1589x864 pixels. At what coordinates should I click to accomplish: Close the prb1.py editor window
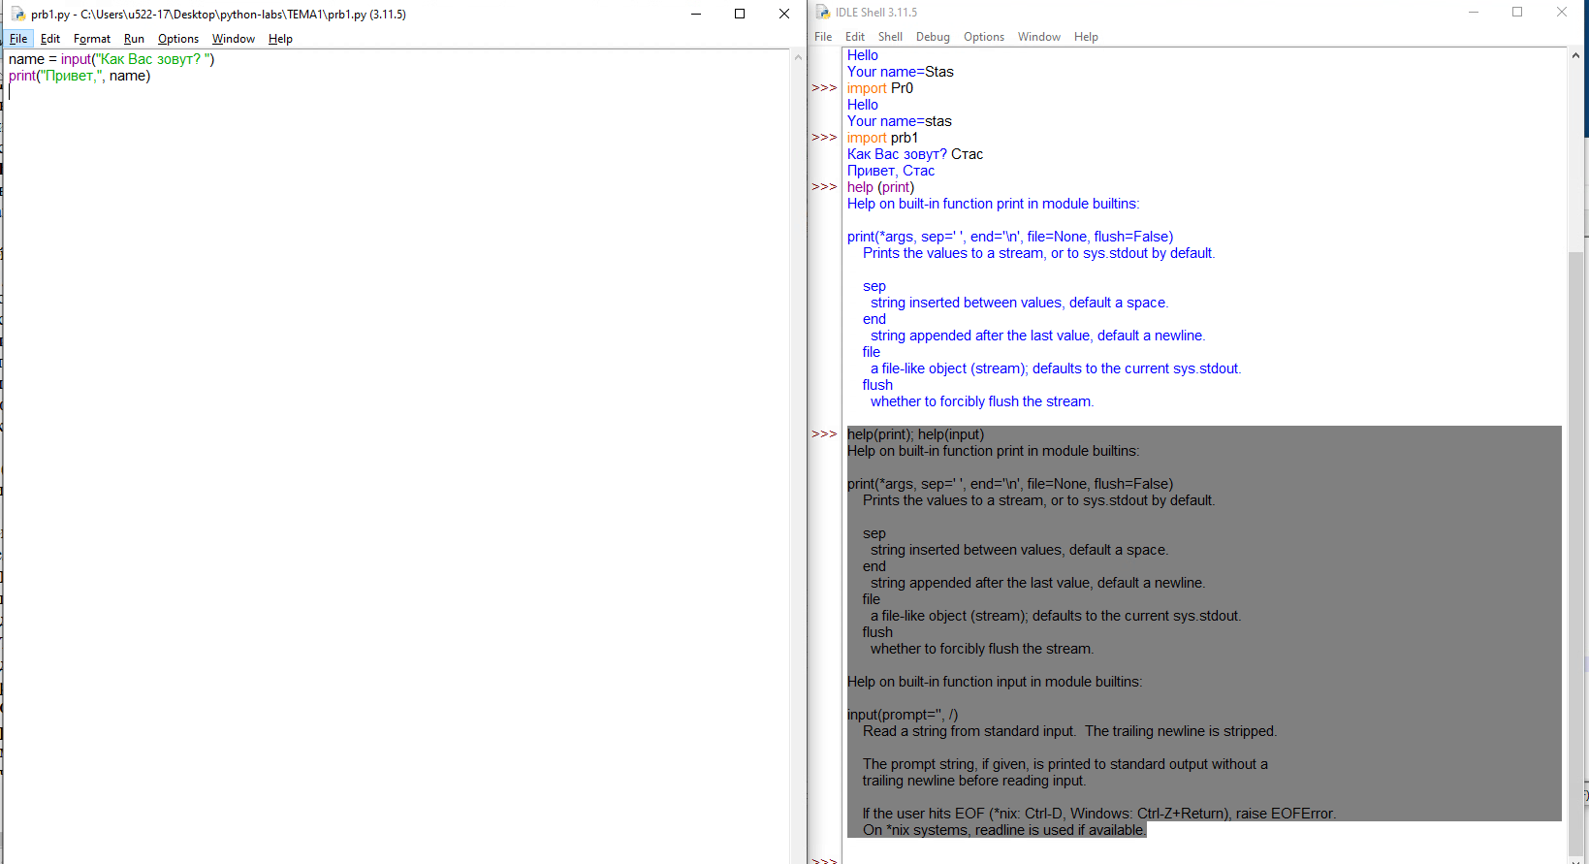(784, 14)
